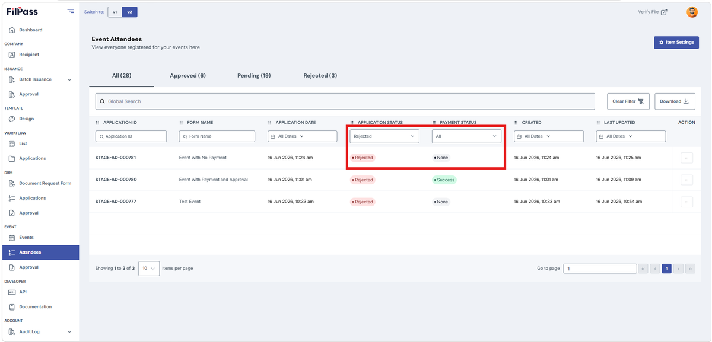Select the Pending (19) tab
Screen dimensions: 712x342
(x=254, y=76)
